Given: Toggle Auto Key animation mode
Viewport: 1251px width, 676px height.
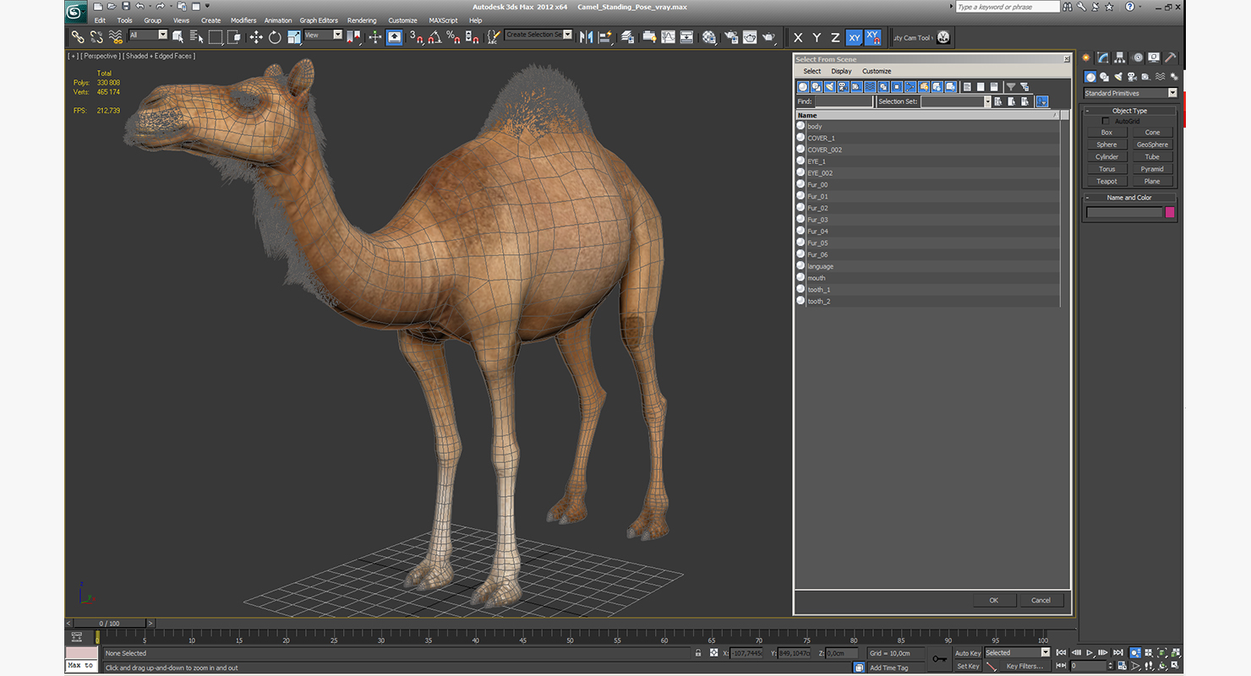Looking at the screenshot, I should [968, 653].
